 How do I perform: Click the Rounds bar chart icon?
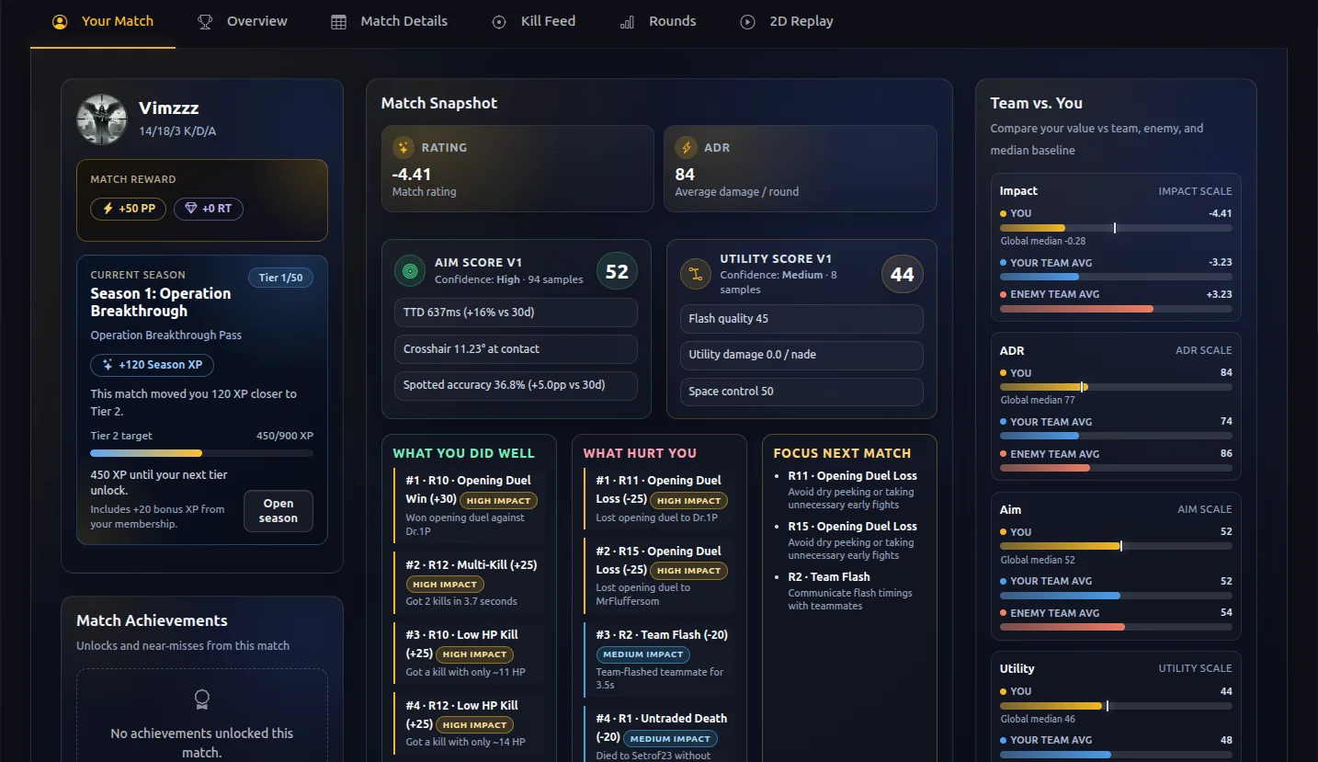pyautogui.click(x=627, y=22)
